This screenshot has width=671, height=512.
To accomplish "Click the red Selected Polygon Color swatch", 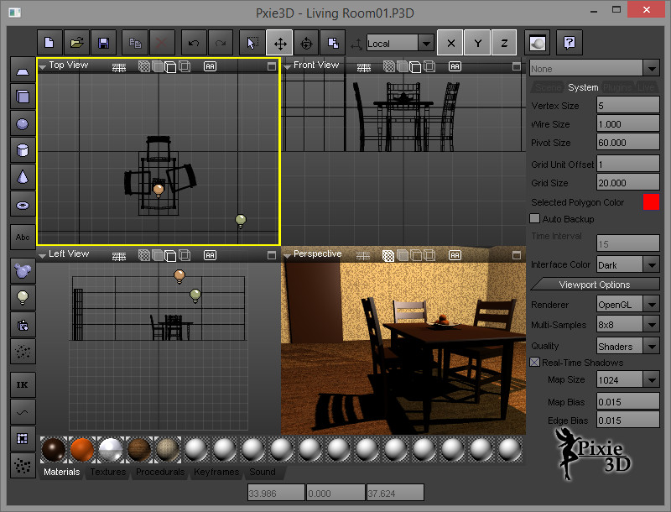I will pos(651,202).
